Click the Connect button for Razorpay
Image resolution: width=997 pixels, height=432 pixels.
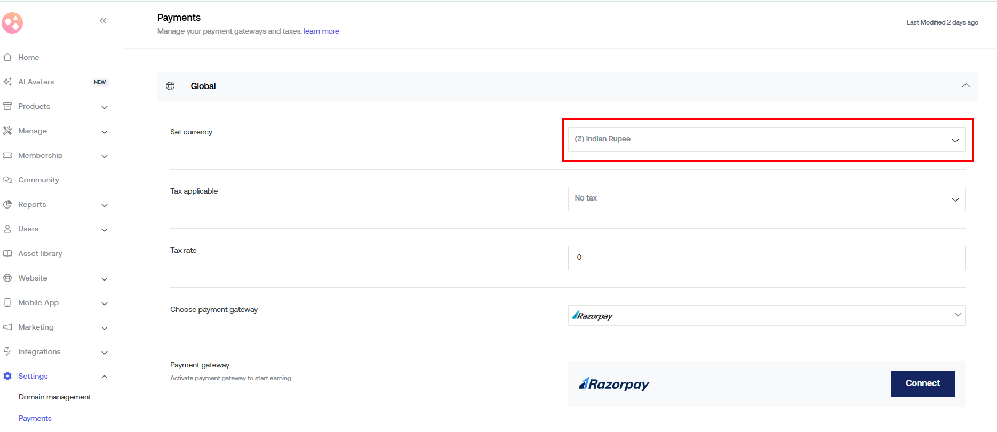click(x=922, y=383)
